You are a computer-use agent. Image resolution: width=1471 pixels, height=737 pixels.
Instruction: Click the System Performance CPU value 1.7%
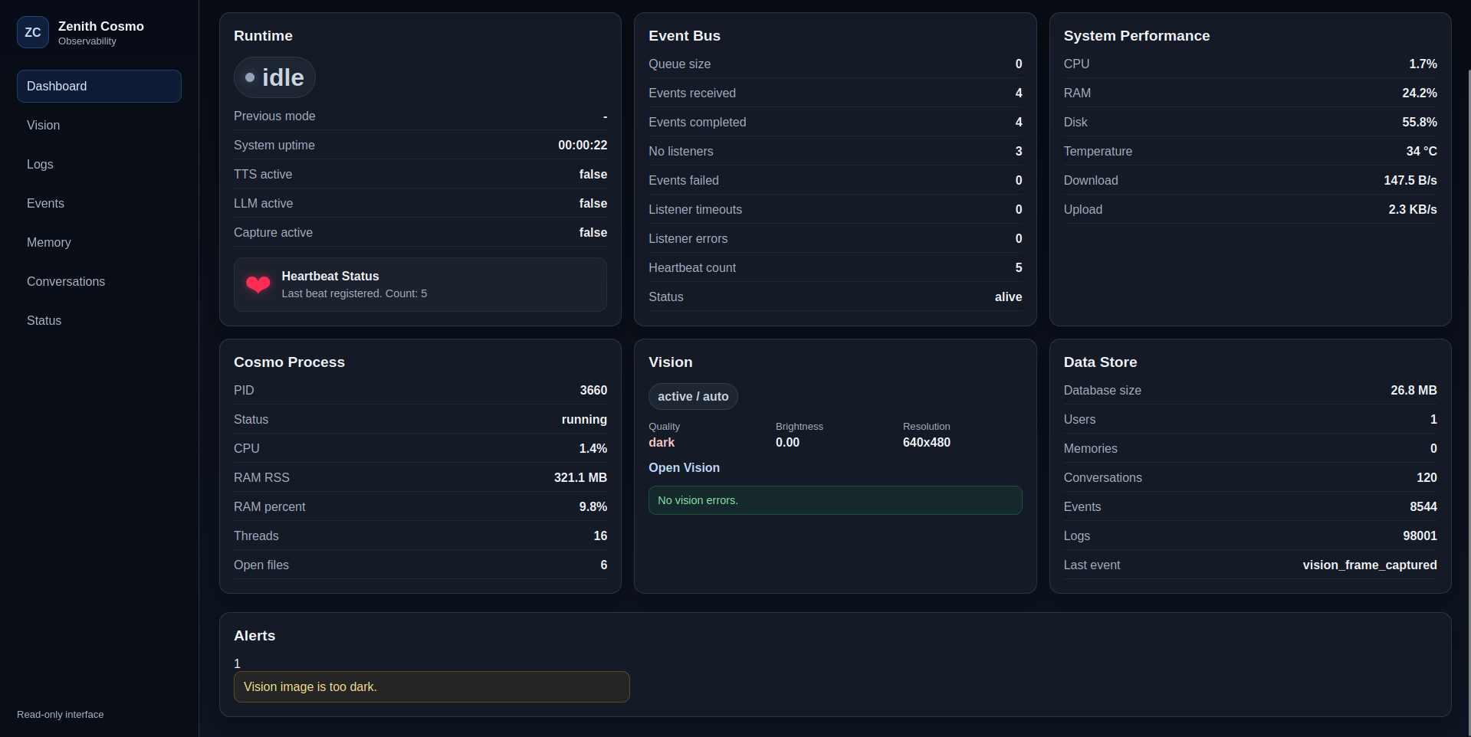pyautogui.click(x=1423, y=64)
